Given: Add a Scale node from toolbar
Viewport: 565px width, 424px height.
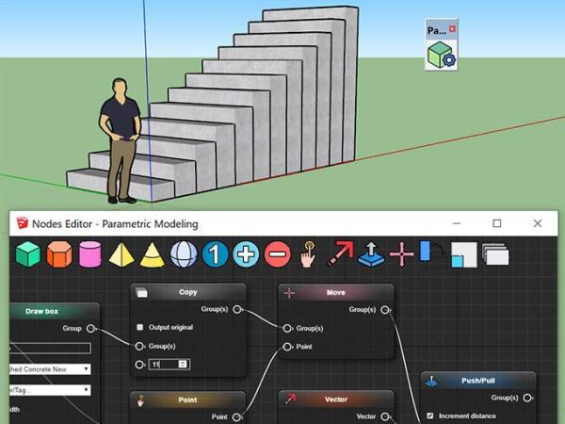Looking at the screenshot, I should [464, 254].
